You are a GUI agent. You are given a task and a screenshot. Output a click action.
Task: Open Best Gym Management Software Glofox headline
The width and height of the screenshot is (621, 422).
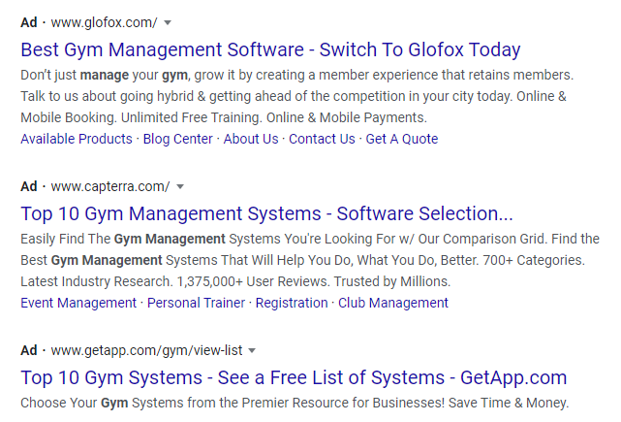270,49
